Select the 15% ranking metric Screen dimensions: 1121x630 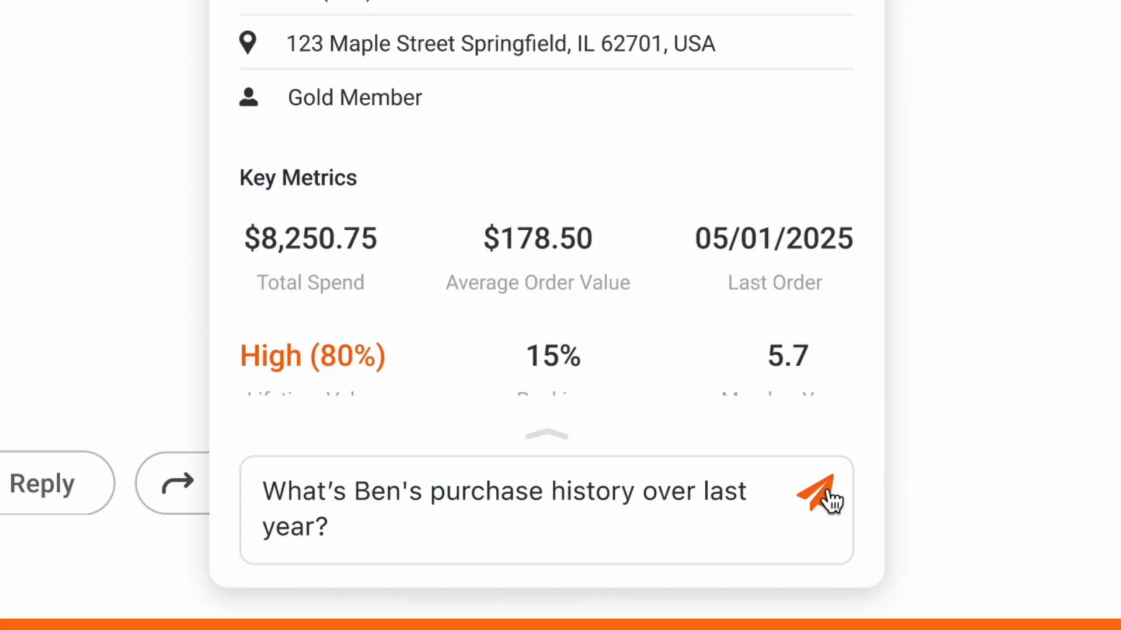point(553,356)
